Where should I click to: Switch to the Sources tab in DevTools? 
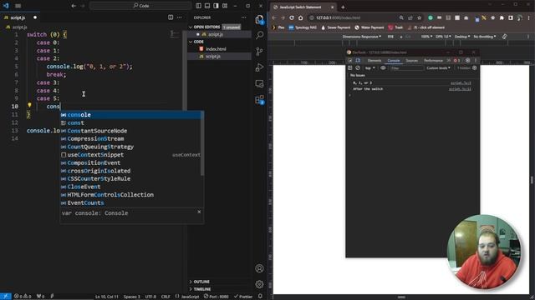[x=412, y=61]
